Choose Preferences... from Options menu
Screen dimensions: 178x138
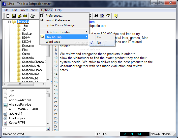(64, 16)
